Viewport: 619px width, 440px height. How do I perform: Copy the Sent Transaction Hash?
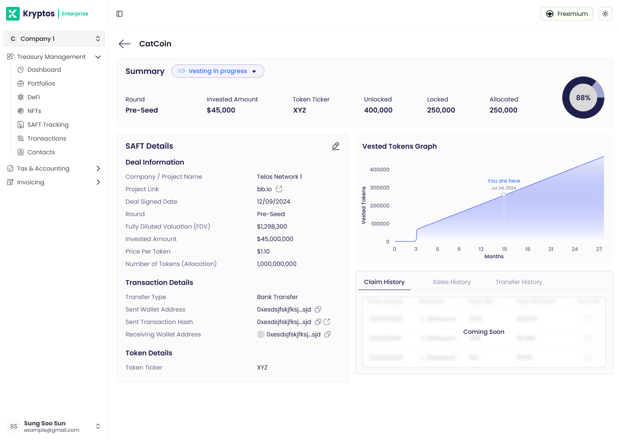pos(318,322)
